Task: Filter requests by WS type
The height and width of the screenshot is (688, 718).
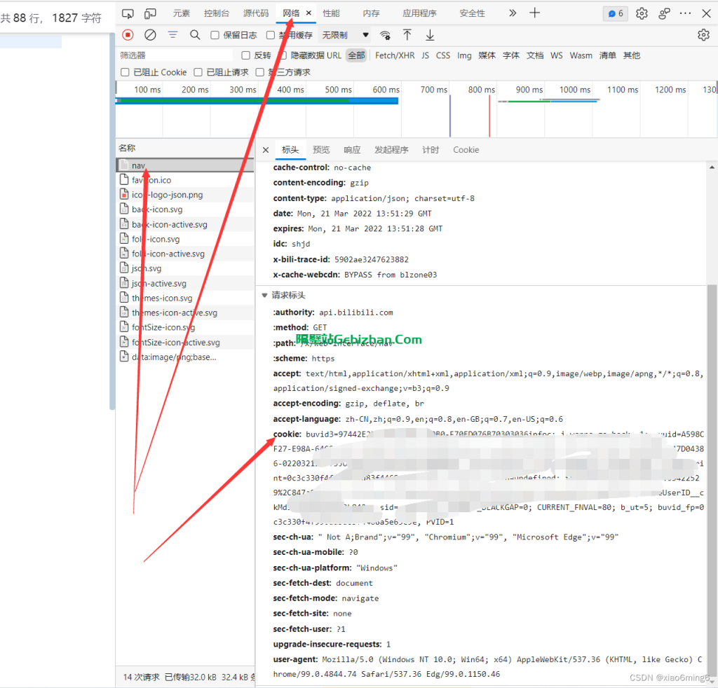Action: [556, 55]
